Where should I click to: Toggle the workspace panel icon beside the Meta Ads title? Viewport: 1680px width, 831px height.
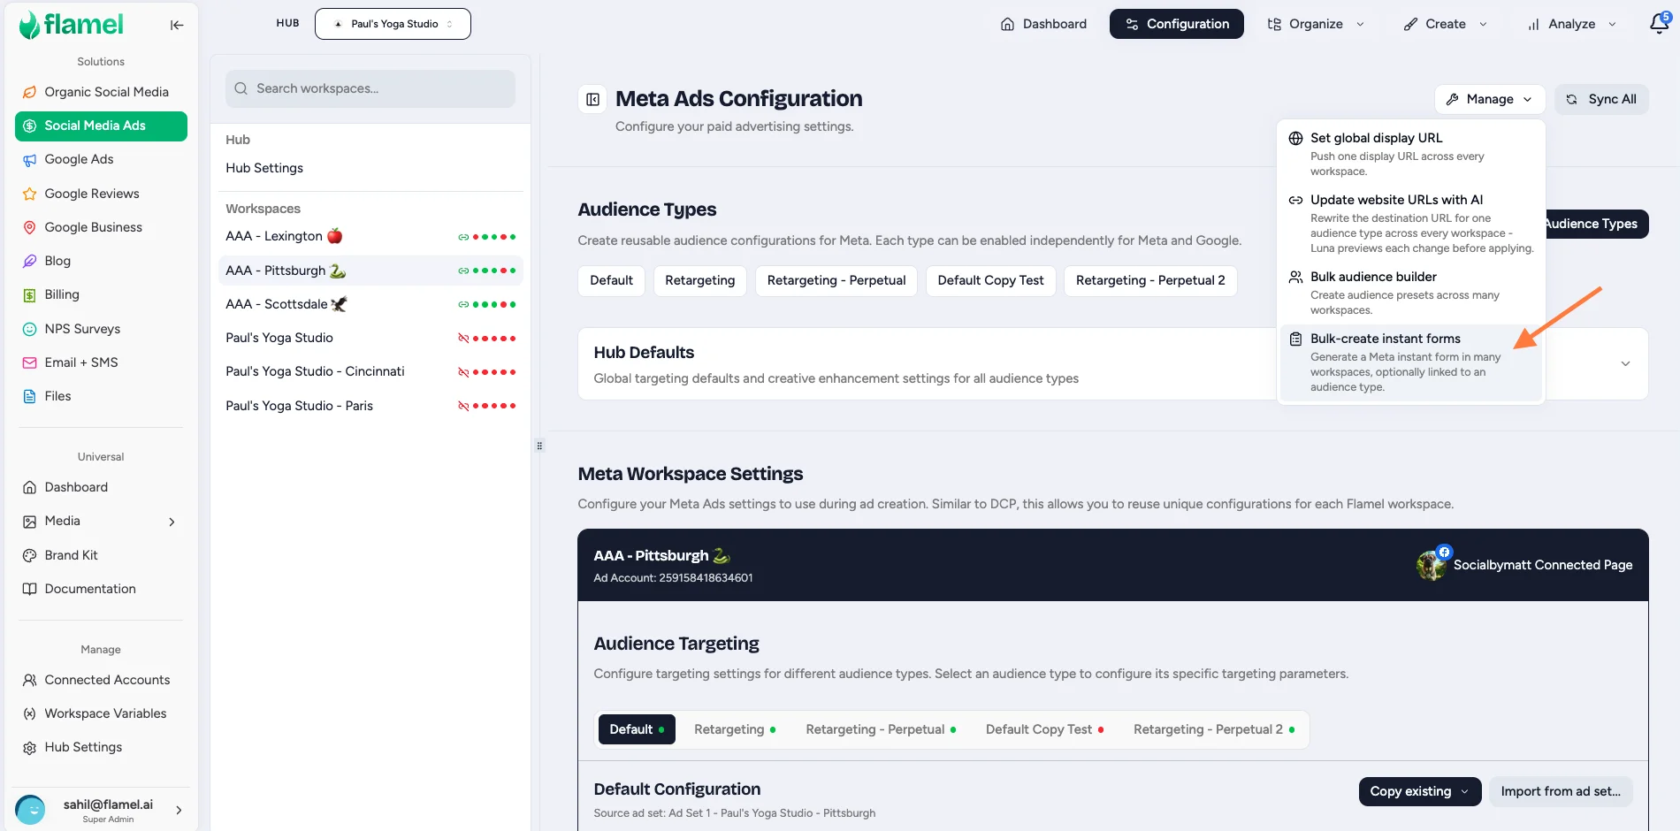coord(593,99)
